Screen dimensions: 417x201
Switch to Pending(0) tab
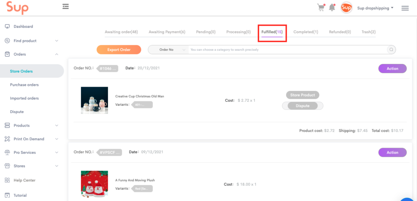point(206,32)
